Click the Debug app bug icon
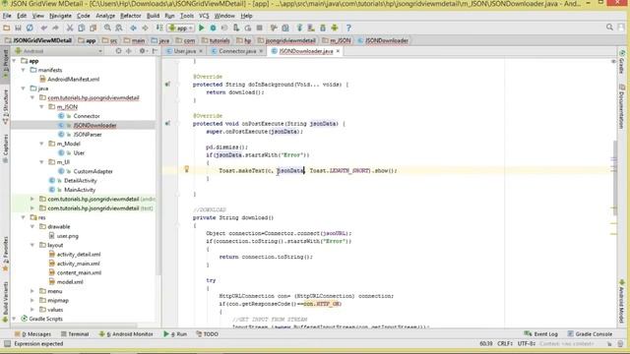 (213, 28)
